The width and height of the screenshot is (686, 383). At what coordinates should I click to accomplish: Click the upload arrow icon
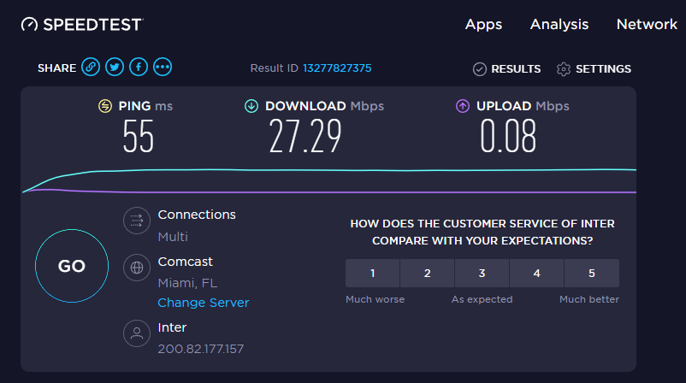pyautogui.click(x=463, y=106)
